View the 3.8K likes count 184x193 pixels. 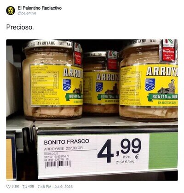click(16, 187)
